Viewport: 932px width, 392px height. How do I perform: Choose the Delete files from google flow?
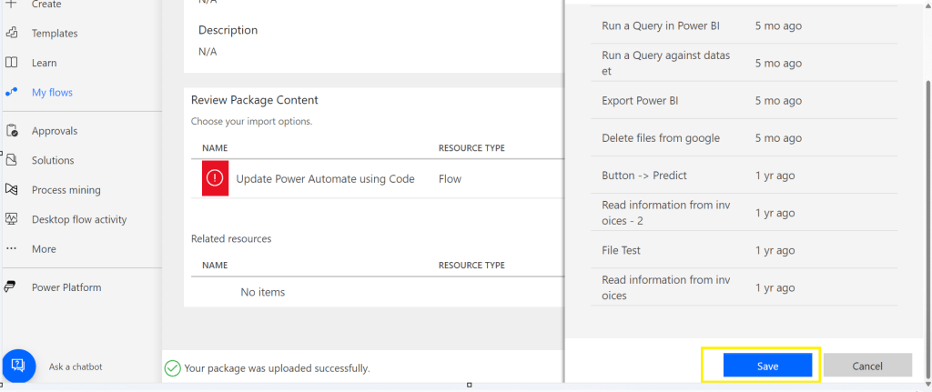(660, 138)
